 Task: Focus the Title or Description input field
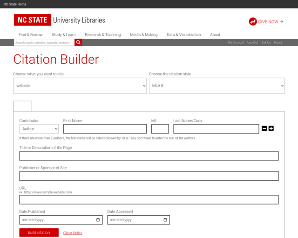[x=149, y=156]
